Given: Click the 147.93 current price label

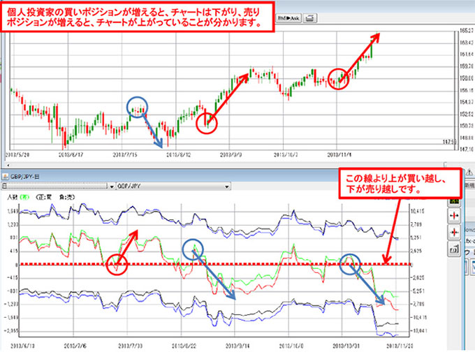Looking at the screenshot, I should pyautogui.click(x=448, y=142).
